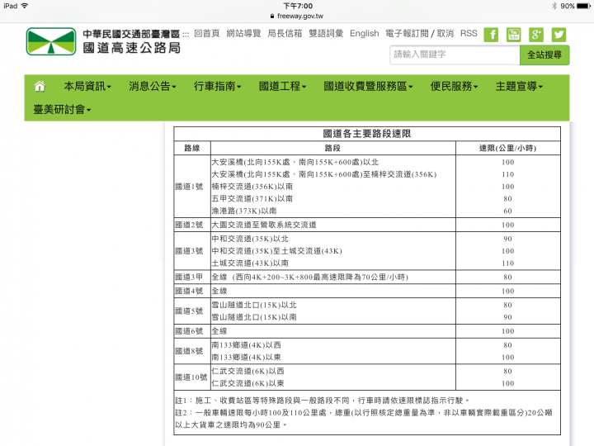The width and height of the screenshot is (594, 446).
Task: Open the Twitter bird icon
Action: point(559,35)
